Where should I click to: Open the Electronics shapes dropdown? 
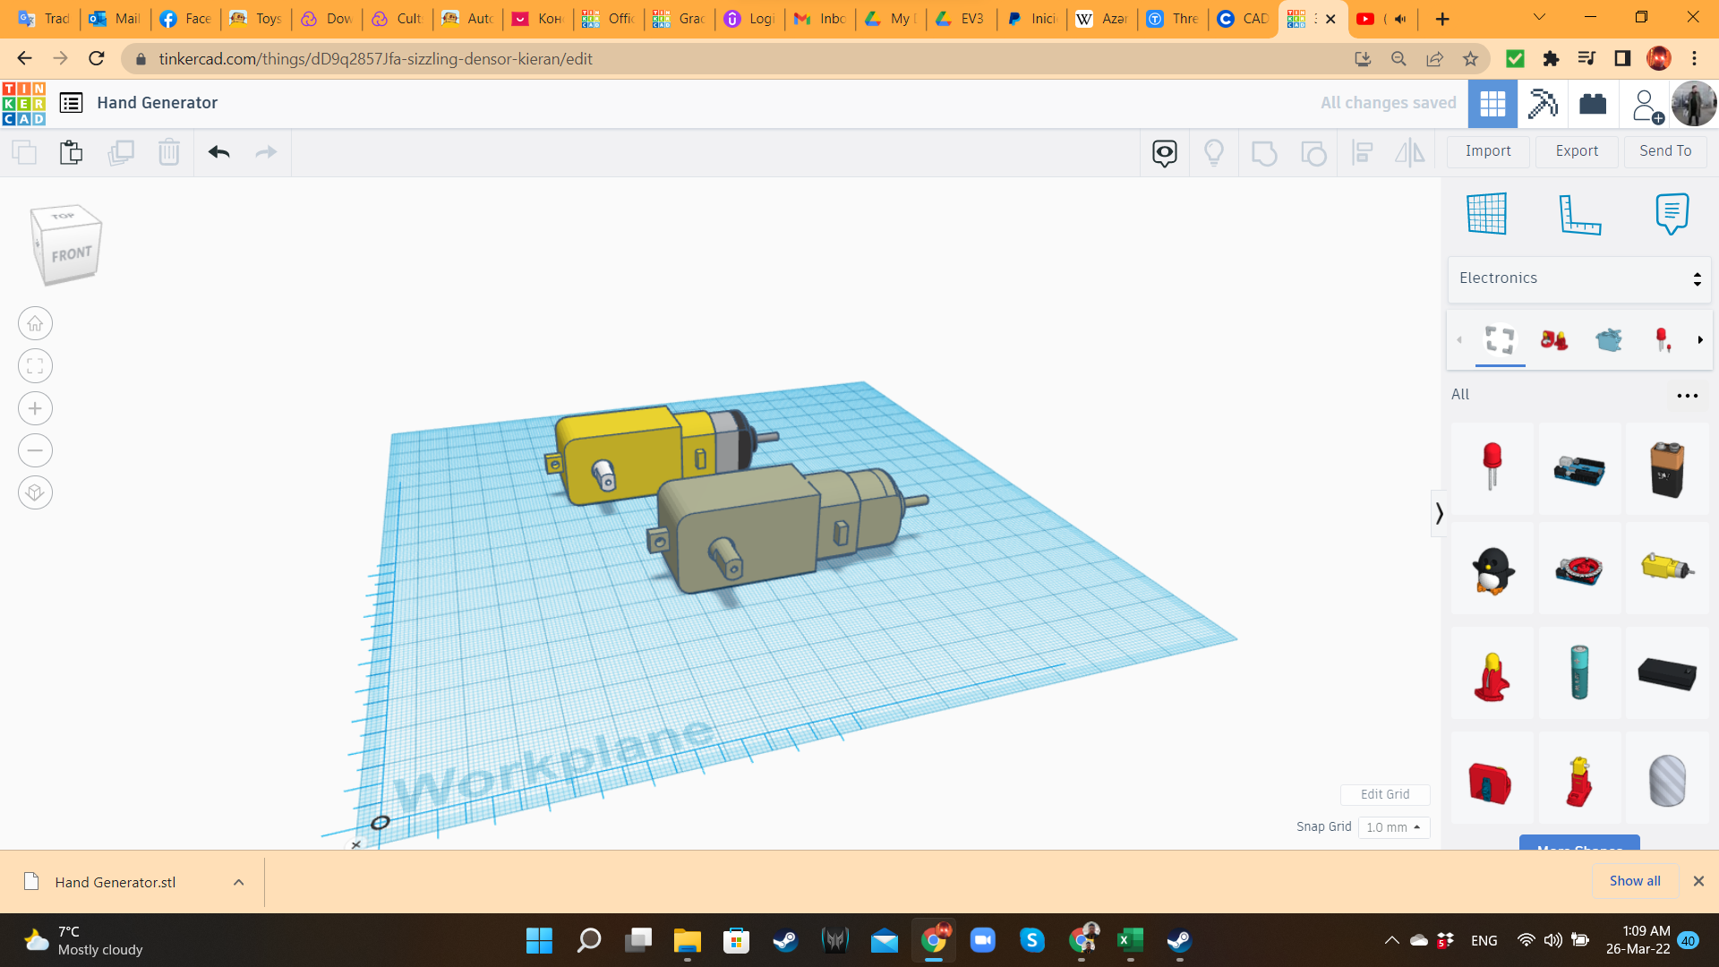[x=1578, y=278]
